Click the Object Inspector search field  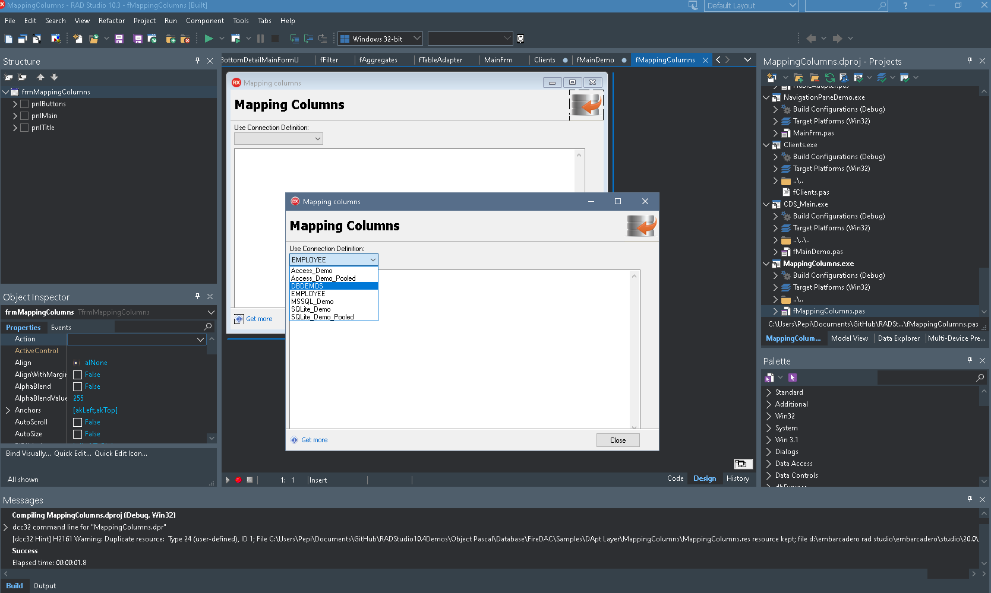(163, 327)
